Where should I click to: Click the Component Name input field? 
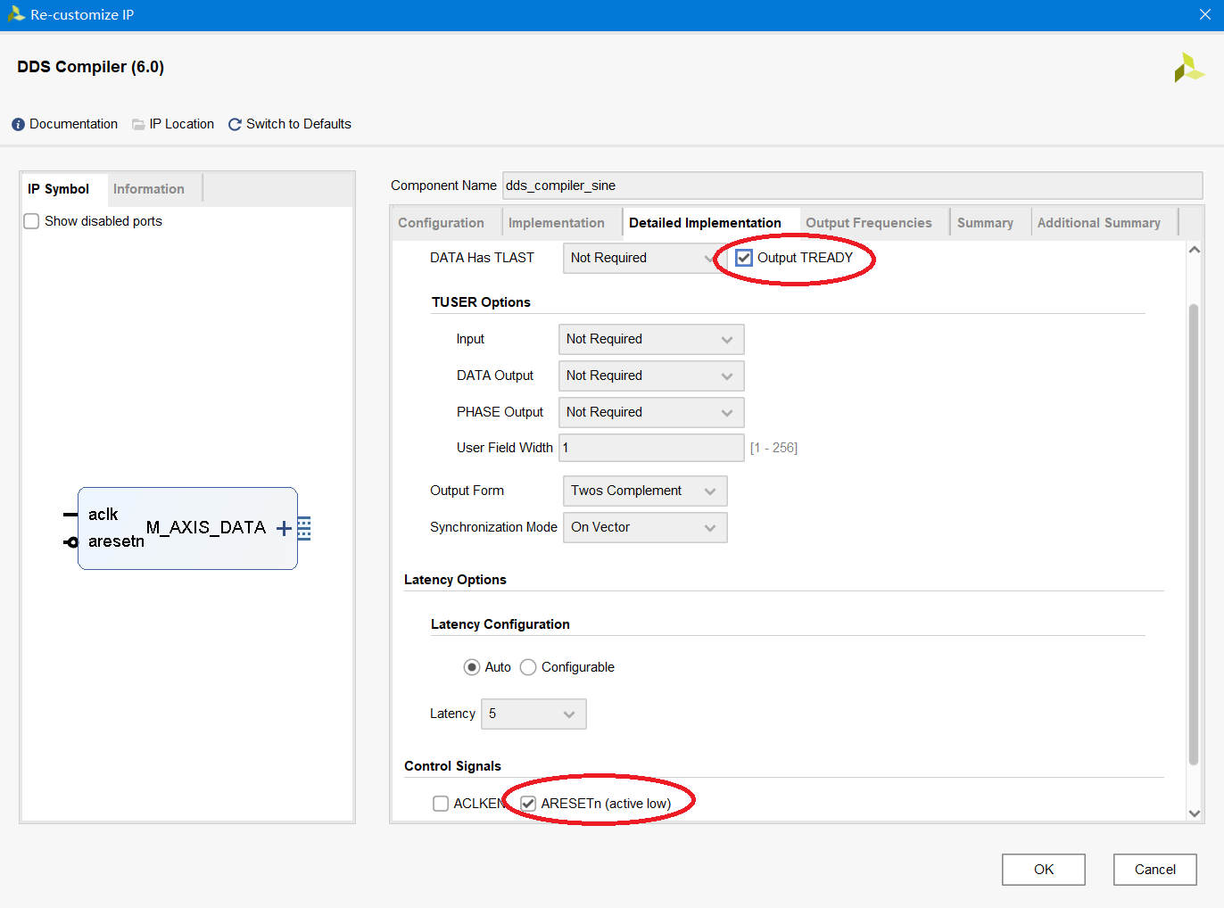tap(852, 186)
